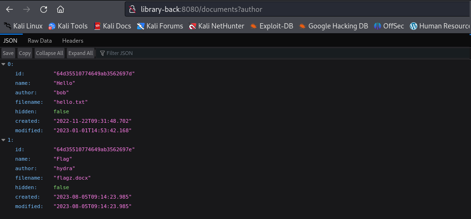Click the insecure connection lock icon

[x=132, y=9]
